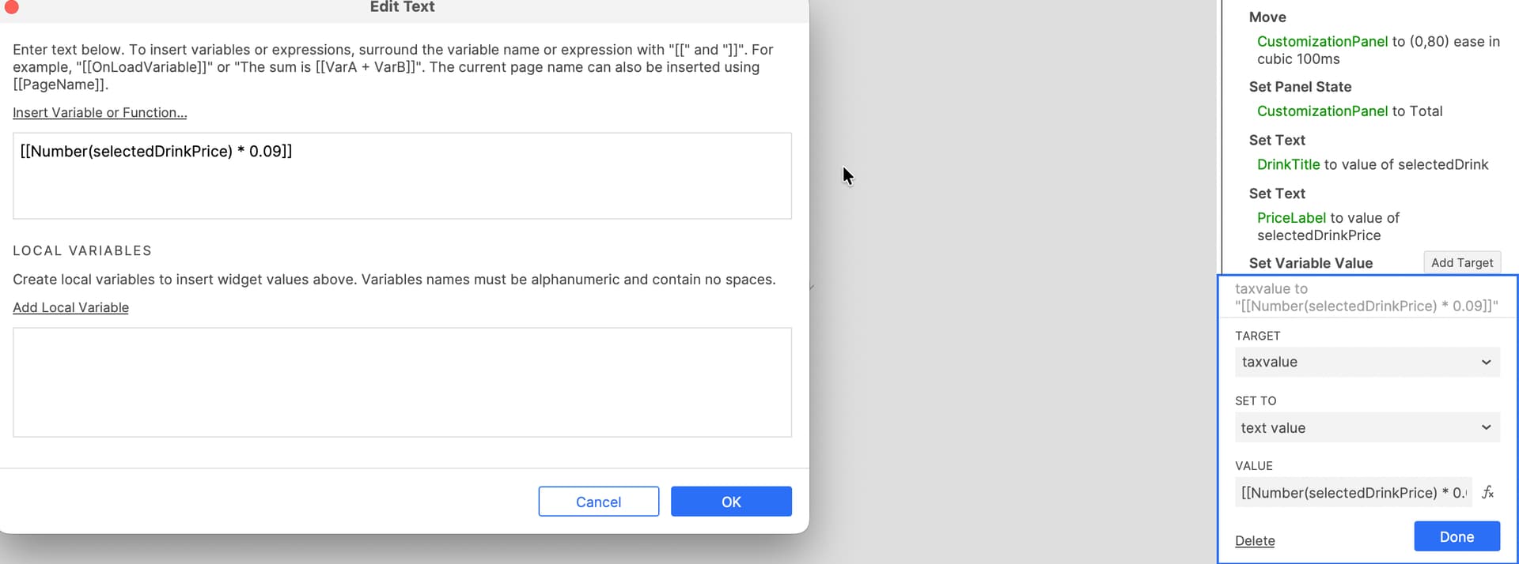Viewport: 1519px width, 564px height.
Task: Open the TARGET dropdown showing taxvalue
Action: pyautogui.click(x=1366, y=362)
